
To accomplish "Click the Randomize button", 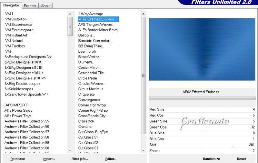I will (211, 159).
